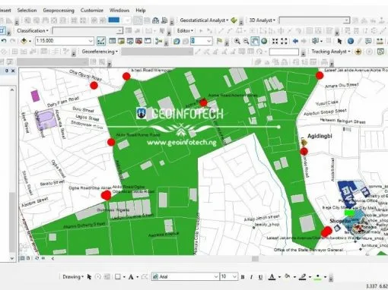
Task: Close the table of contents panel
Action: (13, 71)
